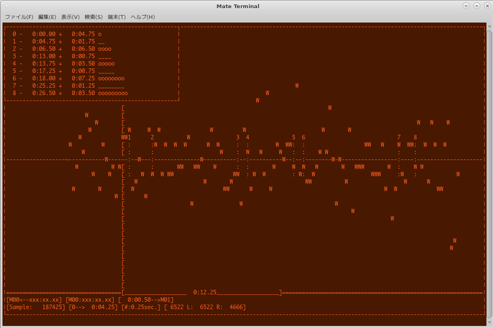
Task: Click marker 2 in the waveform
Action: (152, 137)
